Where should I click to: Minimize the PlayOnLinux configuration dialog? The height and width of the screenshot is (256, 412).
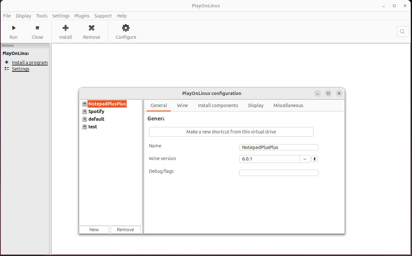pos(318,93)
